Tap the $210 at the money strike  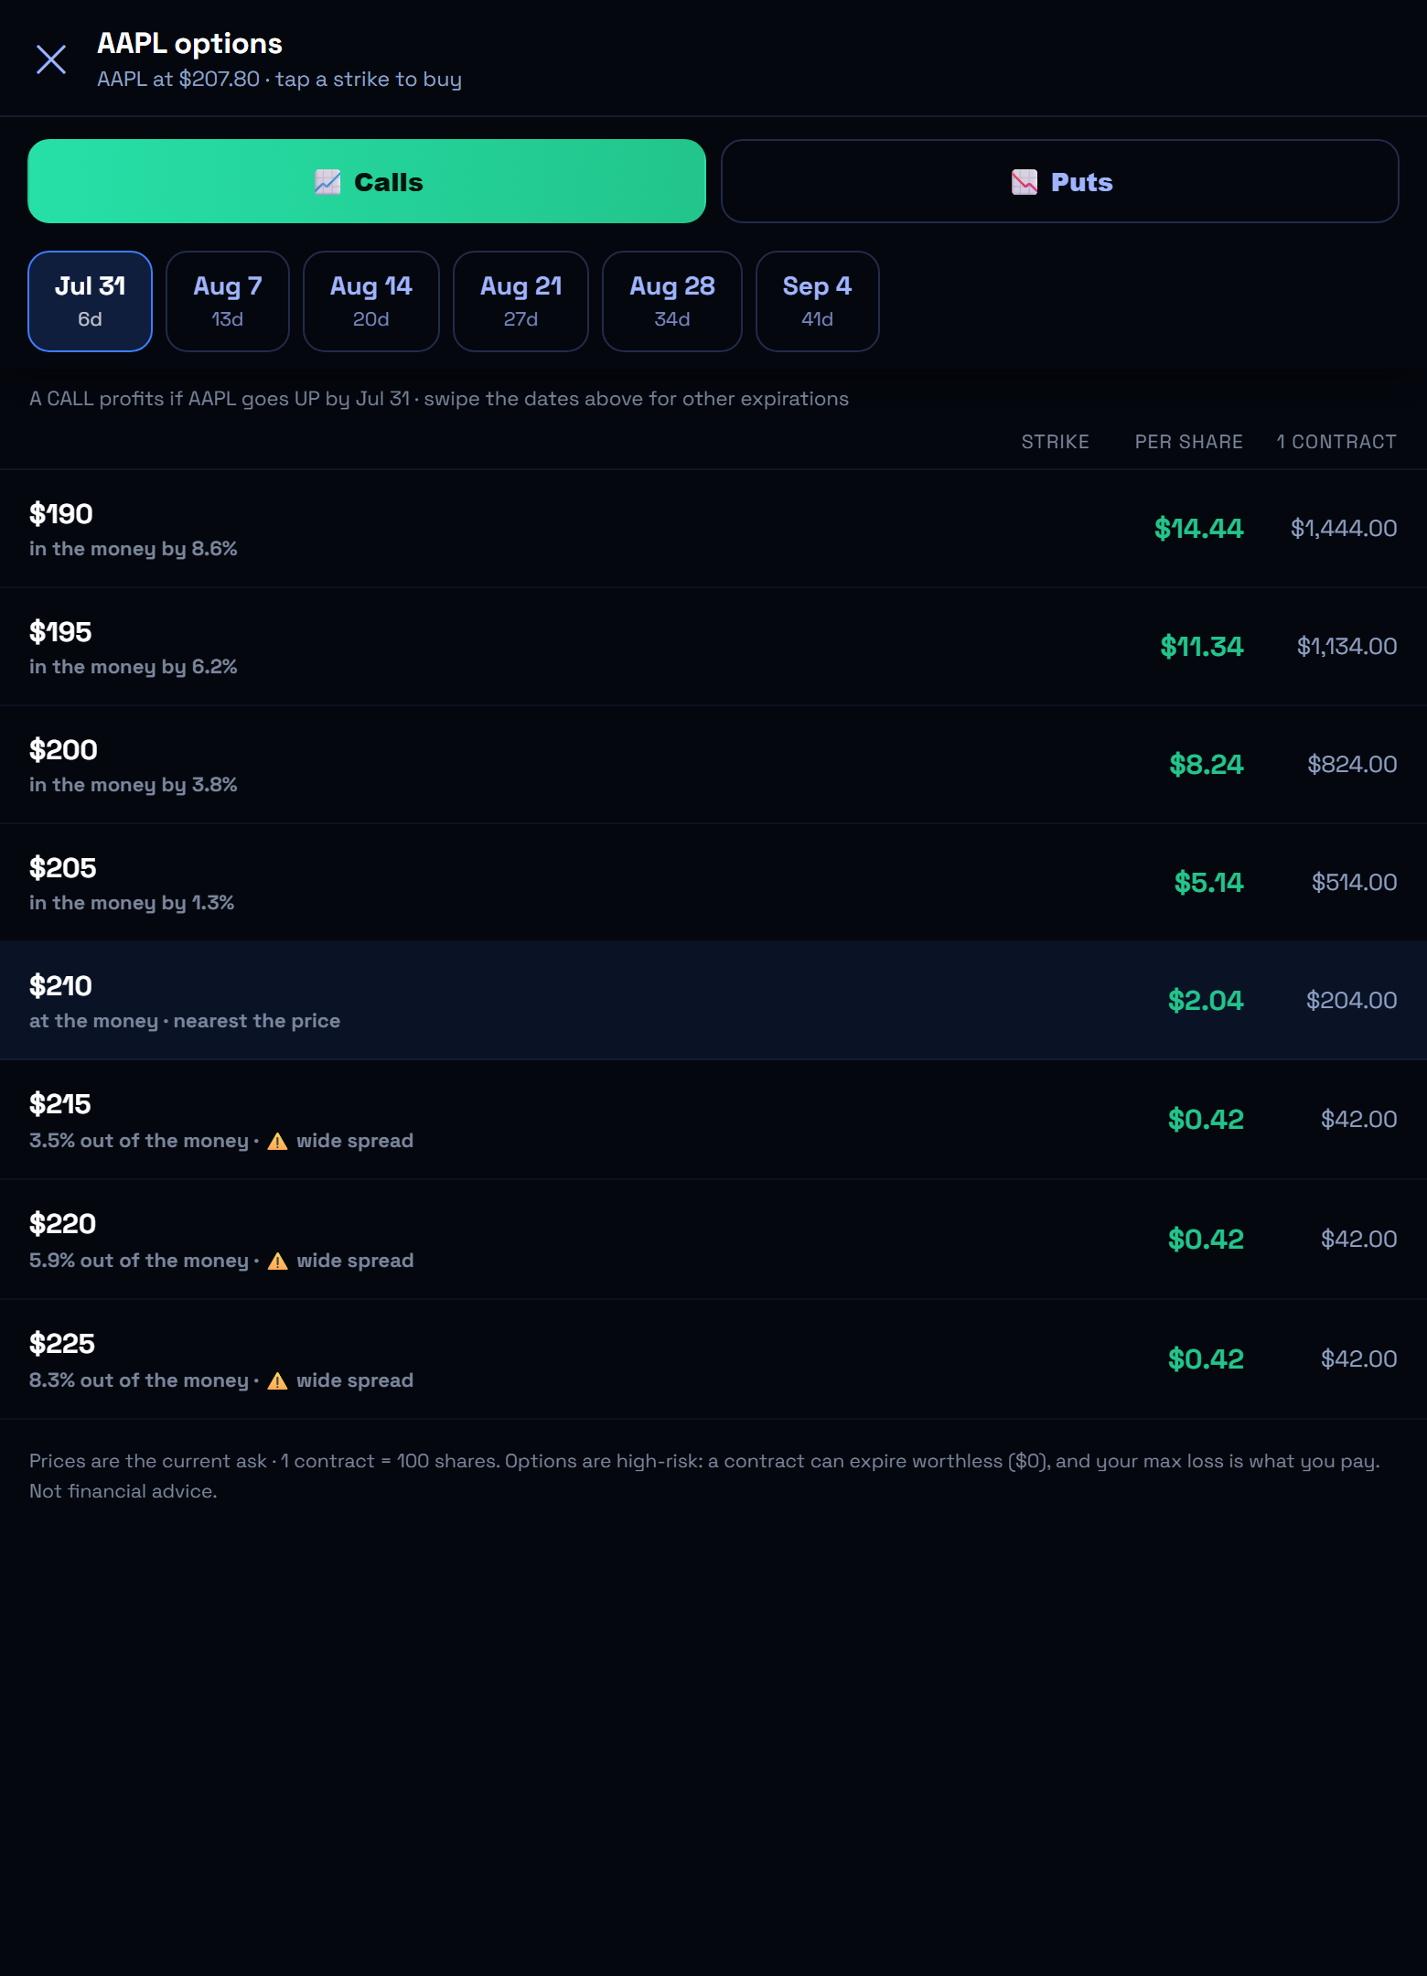[x=713, y=1001]
